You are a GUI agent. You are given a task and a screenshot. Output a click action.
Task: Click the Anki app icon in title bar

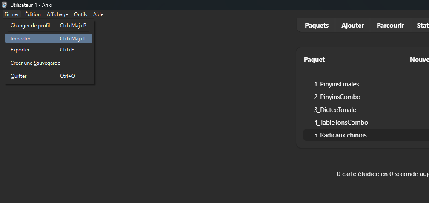4,5
